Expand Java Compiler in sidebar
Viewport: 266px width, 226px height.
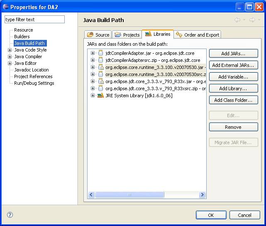tap(10, 56)
